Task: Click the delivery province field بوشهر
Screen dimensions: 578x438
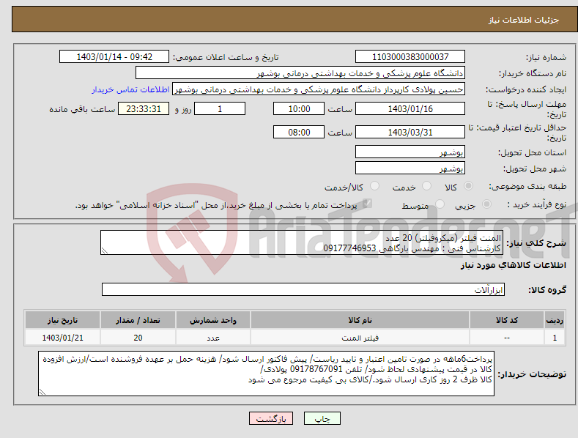Action: (x=410, y=152)
